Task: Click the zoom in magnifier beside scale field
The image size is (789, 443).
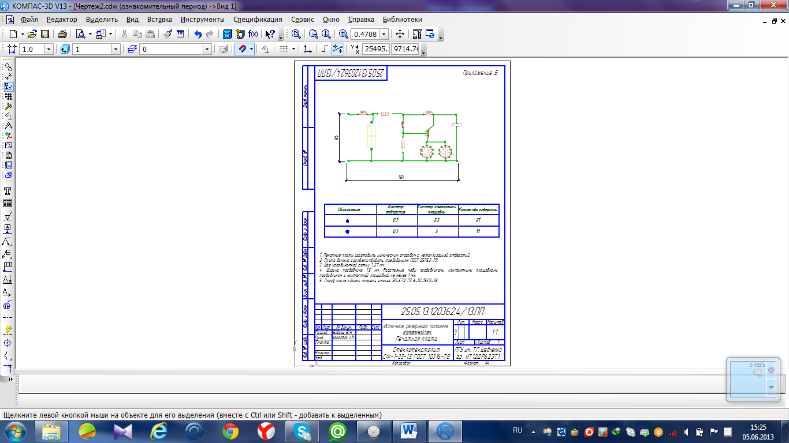Action: (344, 34)
